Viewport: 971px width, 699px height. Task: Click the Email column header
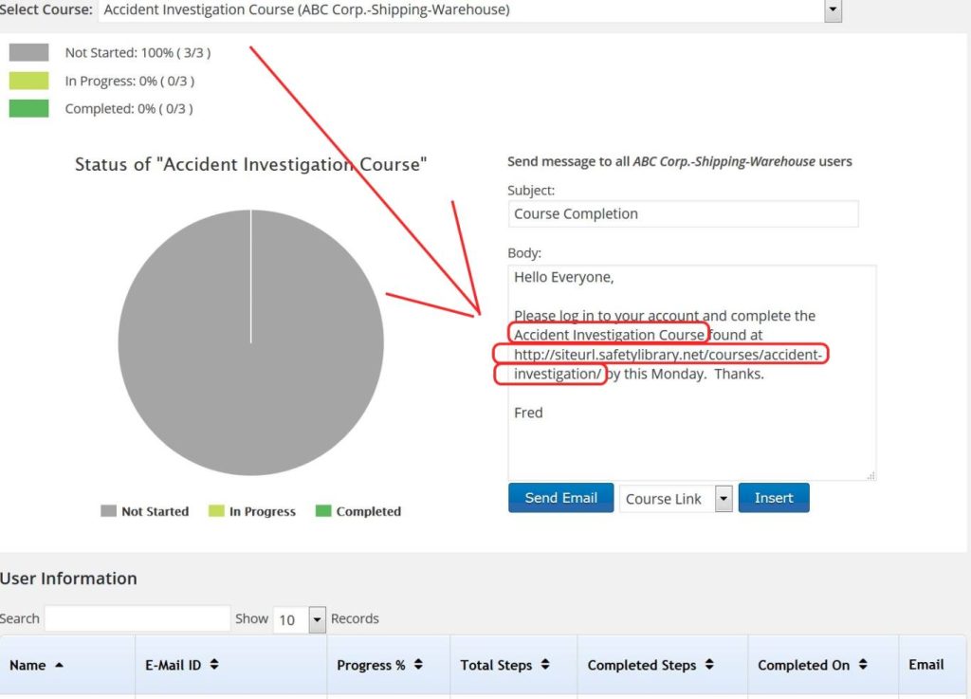point(925,664)
